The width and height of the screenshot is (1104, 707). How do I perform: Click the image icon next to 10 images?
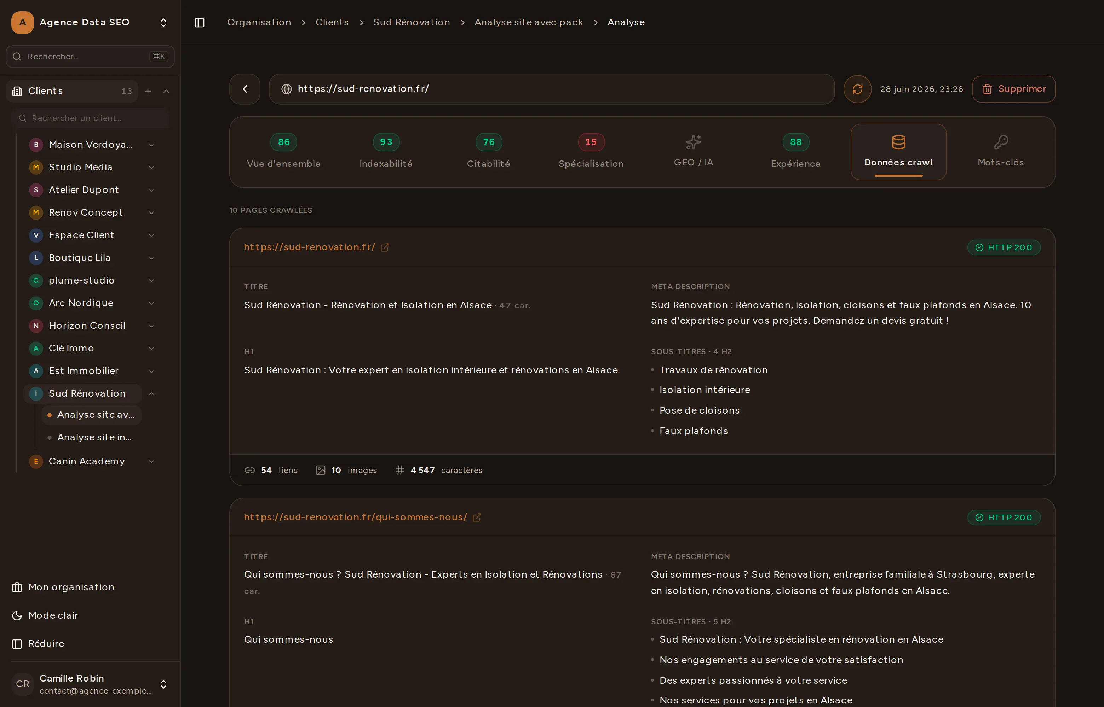(321, 470)
